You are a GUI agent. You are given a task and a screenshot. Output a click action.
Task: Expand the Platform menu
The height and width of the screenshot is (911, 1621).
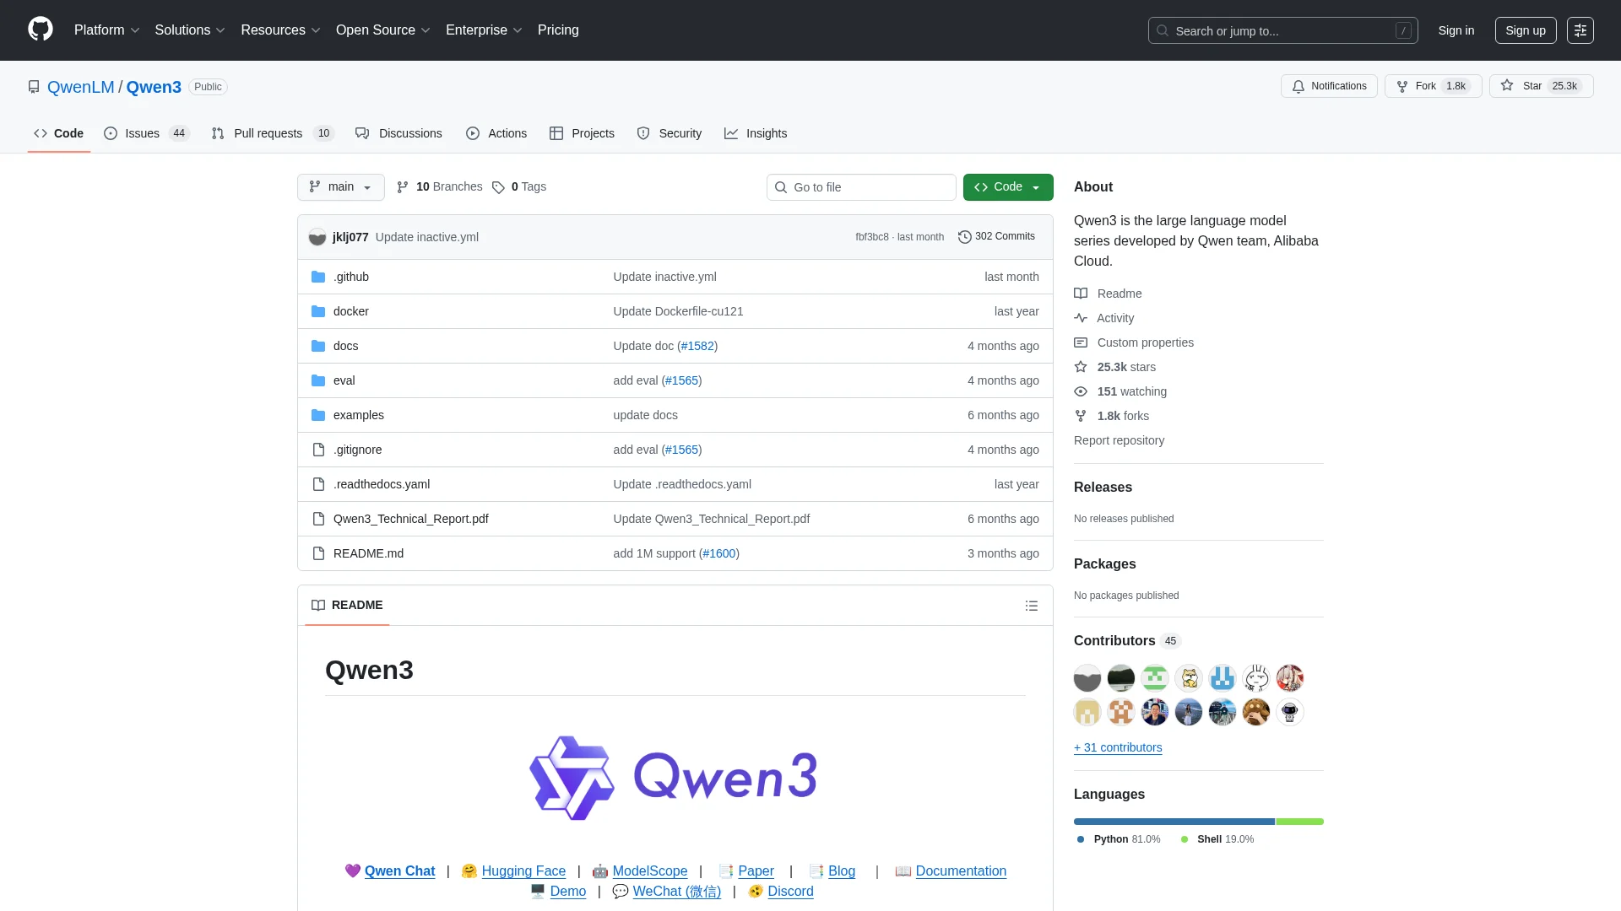(x=106, y=30)
